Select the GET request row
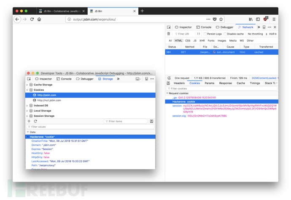Image resolution: width=291 pixels, height=200 pixels. [221, 52]
